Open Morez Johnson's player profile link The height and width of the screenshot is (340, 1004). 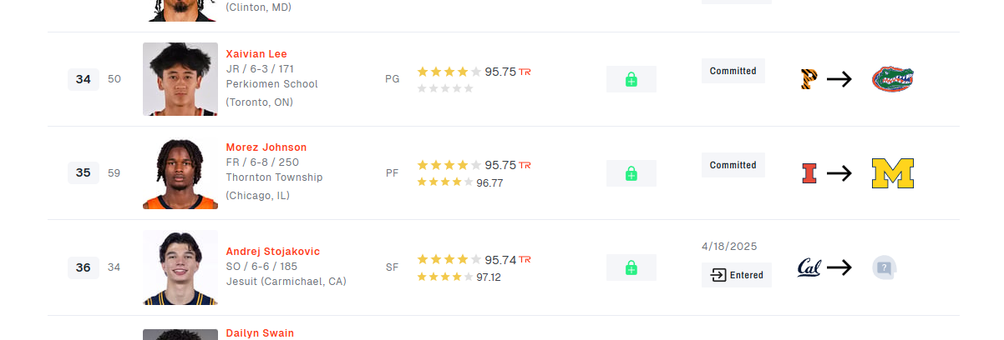click(x=266, y=147)
